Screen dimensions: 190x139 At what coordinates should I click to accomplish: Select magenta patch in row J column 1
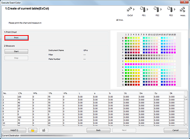click(126, 64)
